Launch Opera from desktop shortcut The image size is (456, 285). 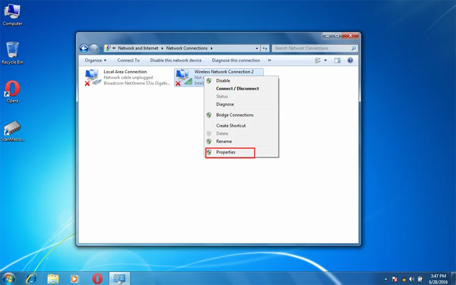[12, 92]
